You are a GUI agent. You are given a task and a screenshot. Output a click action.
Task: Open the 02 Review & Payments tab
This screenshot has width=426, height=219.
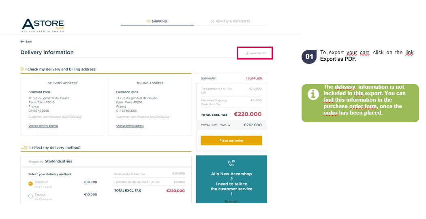click(x=230, y=21)
